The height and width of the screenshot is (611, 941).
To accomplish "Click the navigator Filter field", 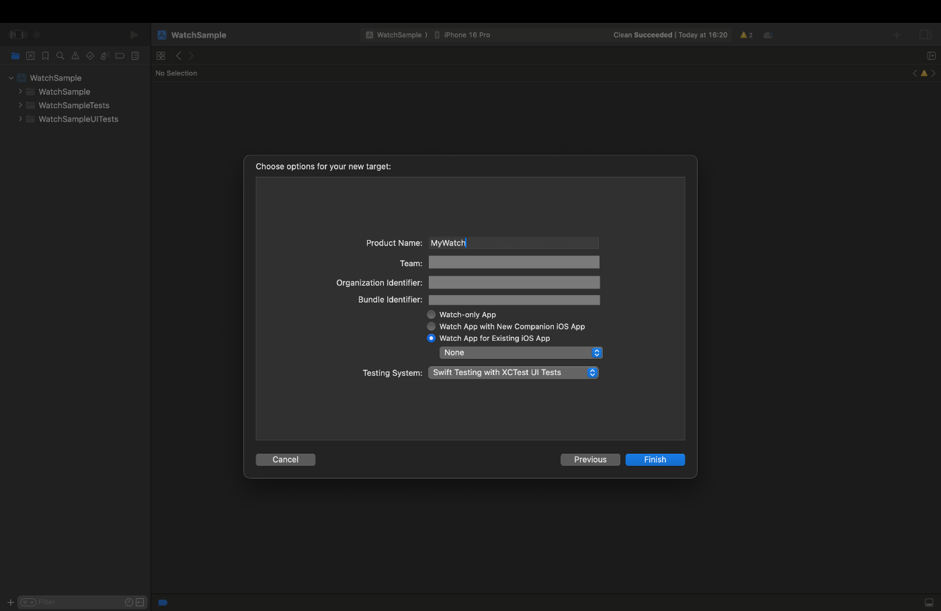I will pos(81,602).
